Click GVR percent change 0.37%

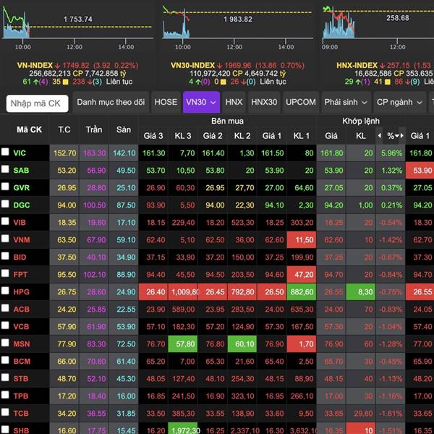coord(391,188)
